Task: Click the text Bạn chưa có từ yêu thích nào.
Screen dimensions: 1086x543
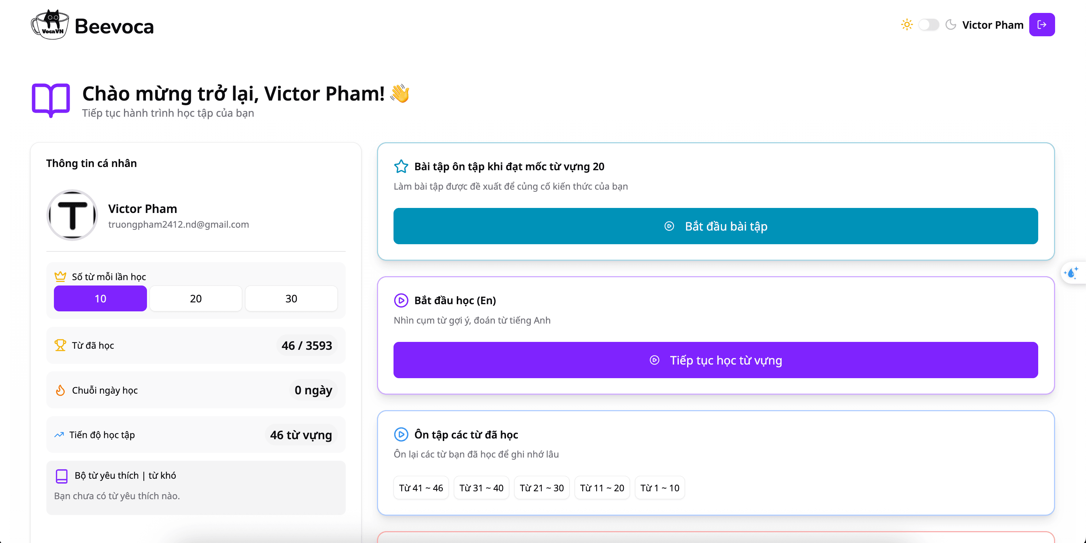Action: [117, 496]
